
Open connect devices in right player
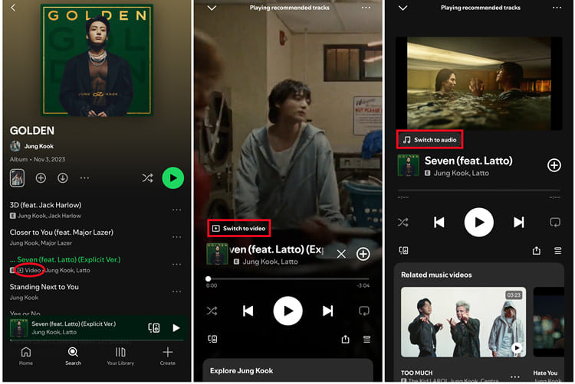coord(403,250)
